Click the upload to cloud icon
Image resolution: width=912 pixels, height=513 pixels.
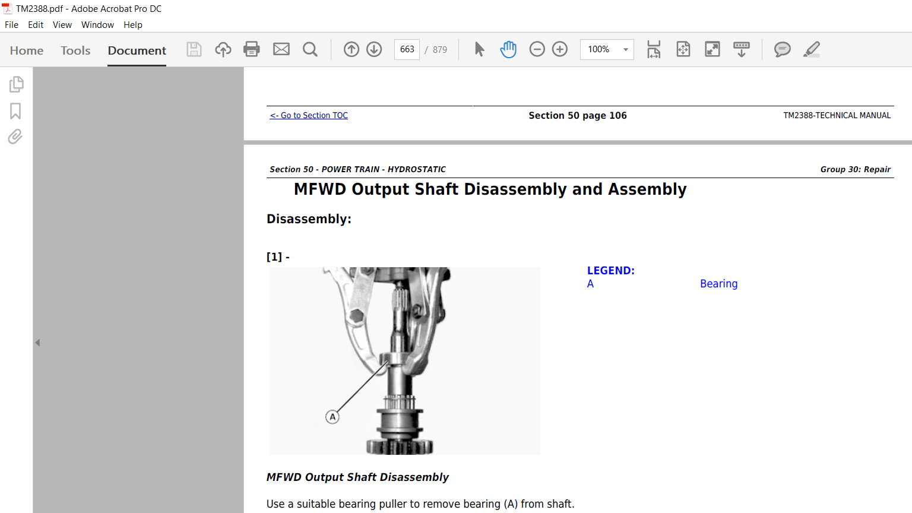coord(223,49)
